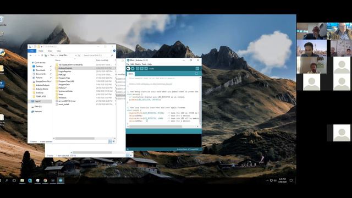Click the taskbar Search magnifier icon
Image resolution: width=352 pixels, height=198 pixels.
(7, 180)
